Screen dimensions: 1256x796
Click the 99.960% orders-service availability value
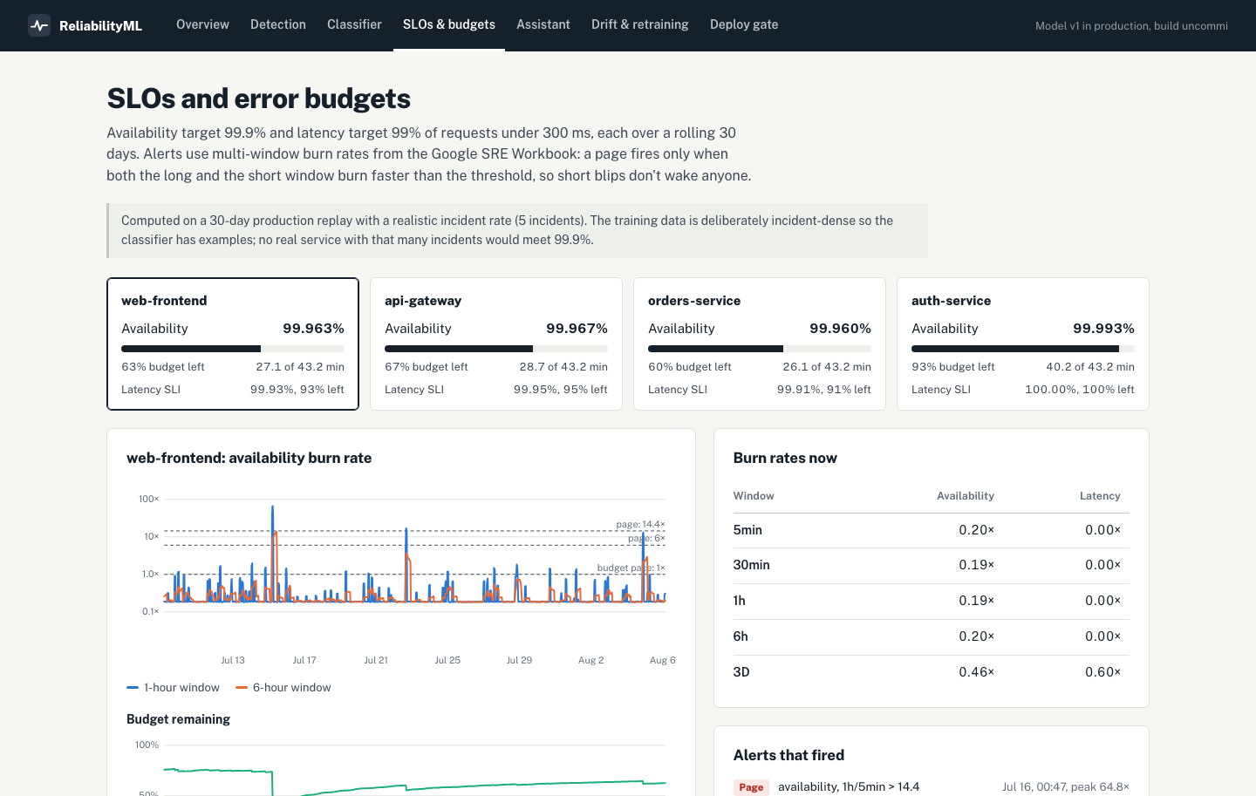840,329
